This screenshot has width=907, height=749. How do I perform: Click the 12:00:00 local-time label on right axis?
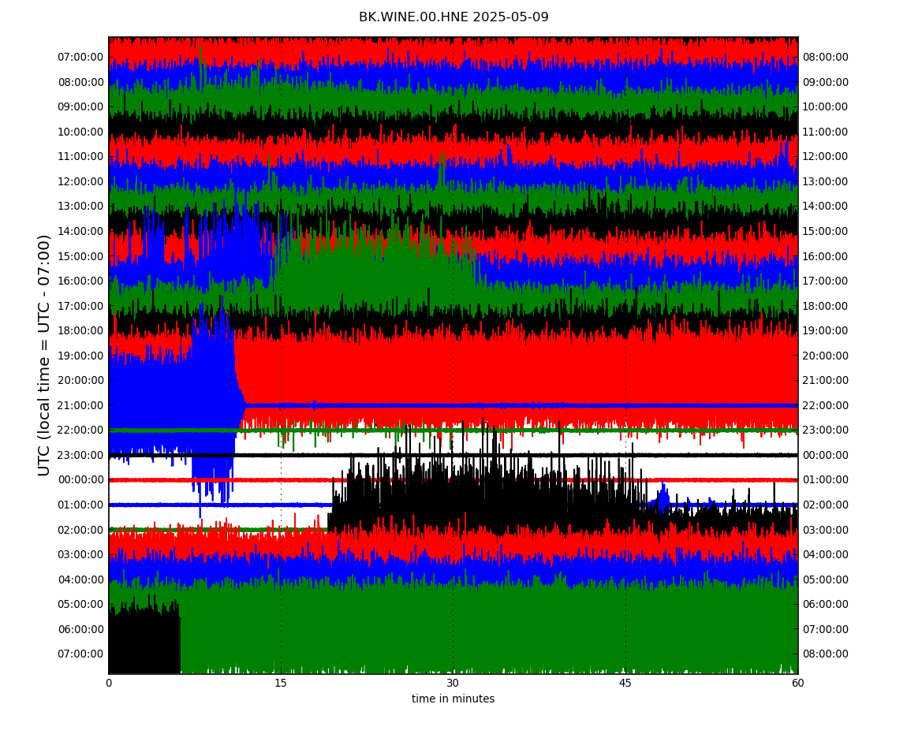[x=826, y=157]
